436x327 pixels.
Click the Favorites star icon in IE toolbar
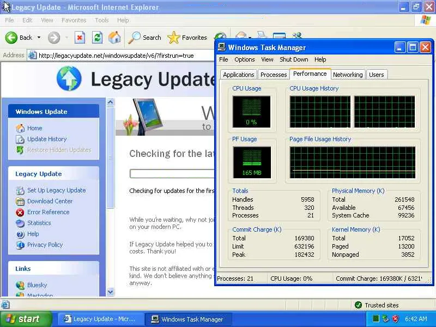pos(174,38)
